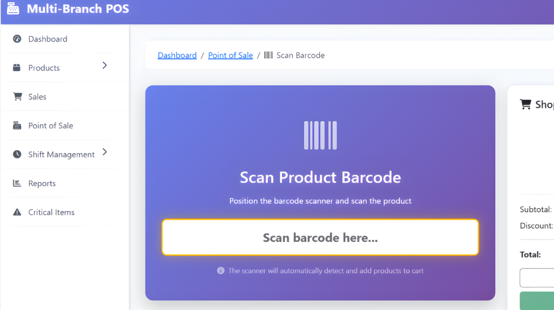Expand the Products submenu chevron

[104, 65]
